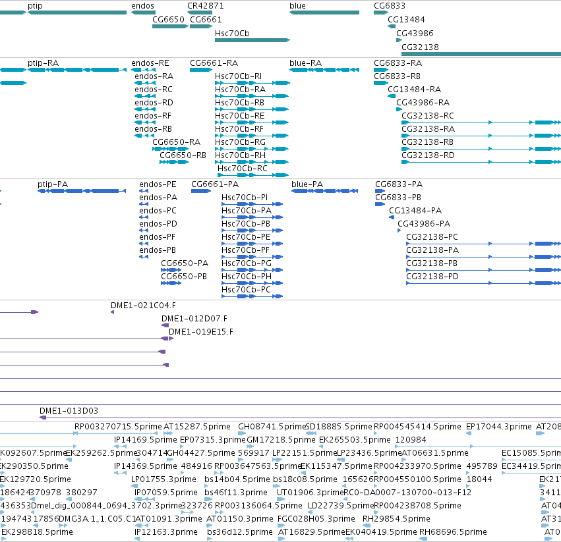Click the blue gene label
This screenshot has height=542, width=561.
pyautogui.click(x=298, y=6)
